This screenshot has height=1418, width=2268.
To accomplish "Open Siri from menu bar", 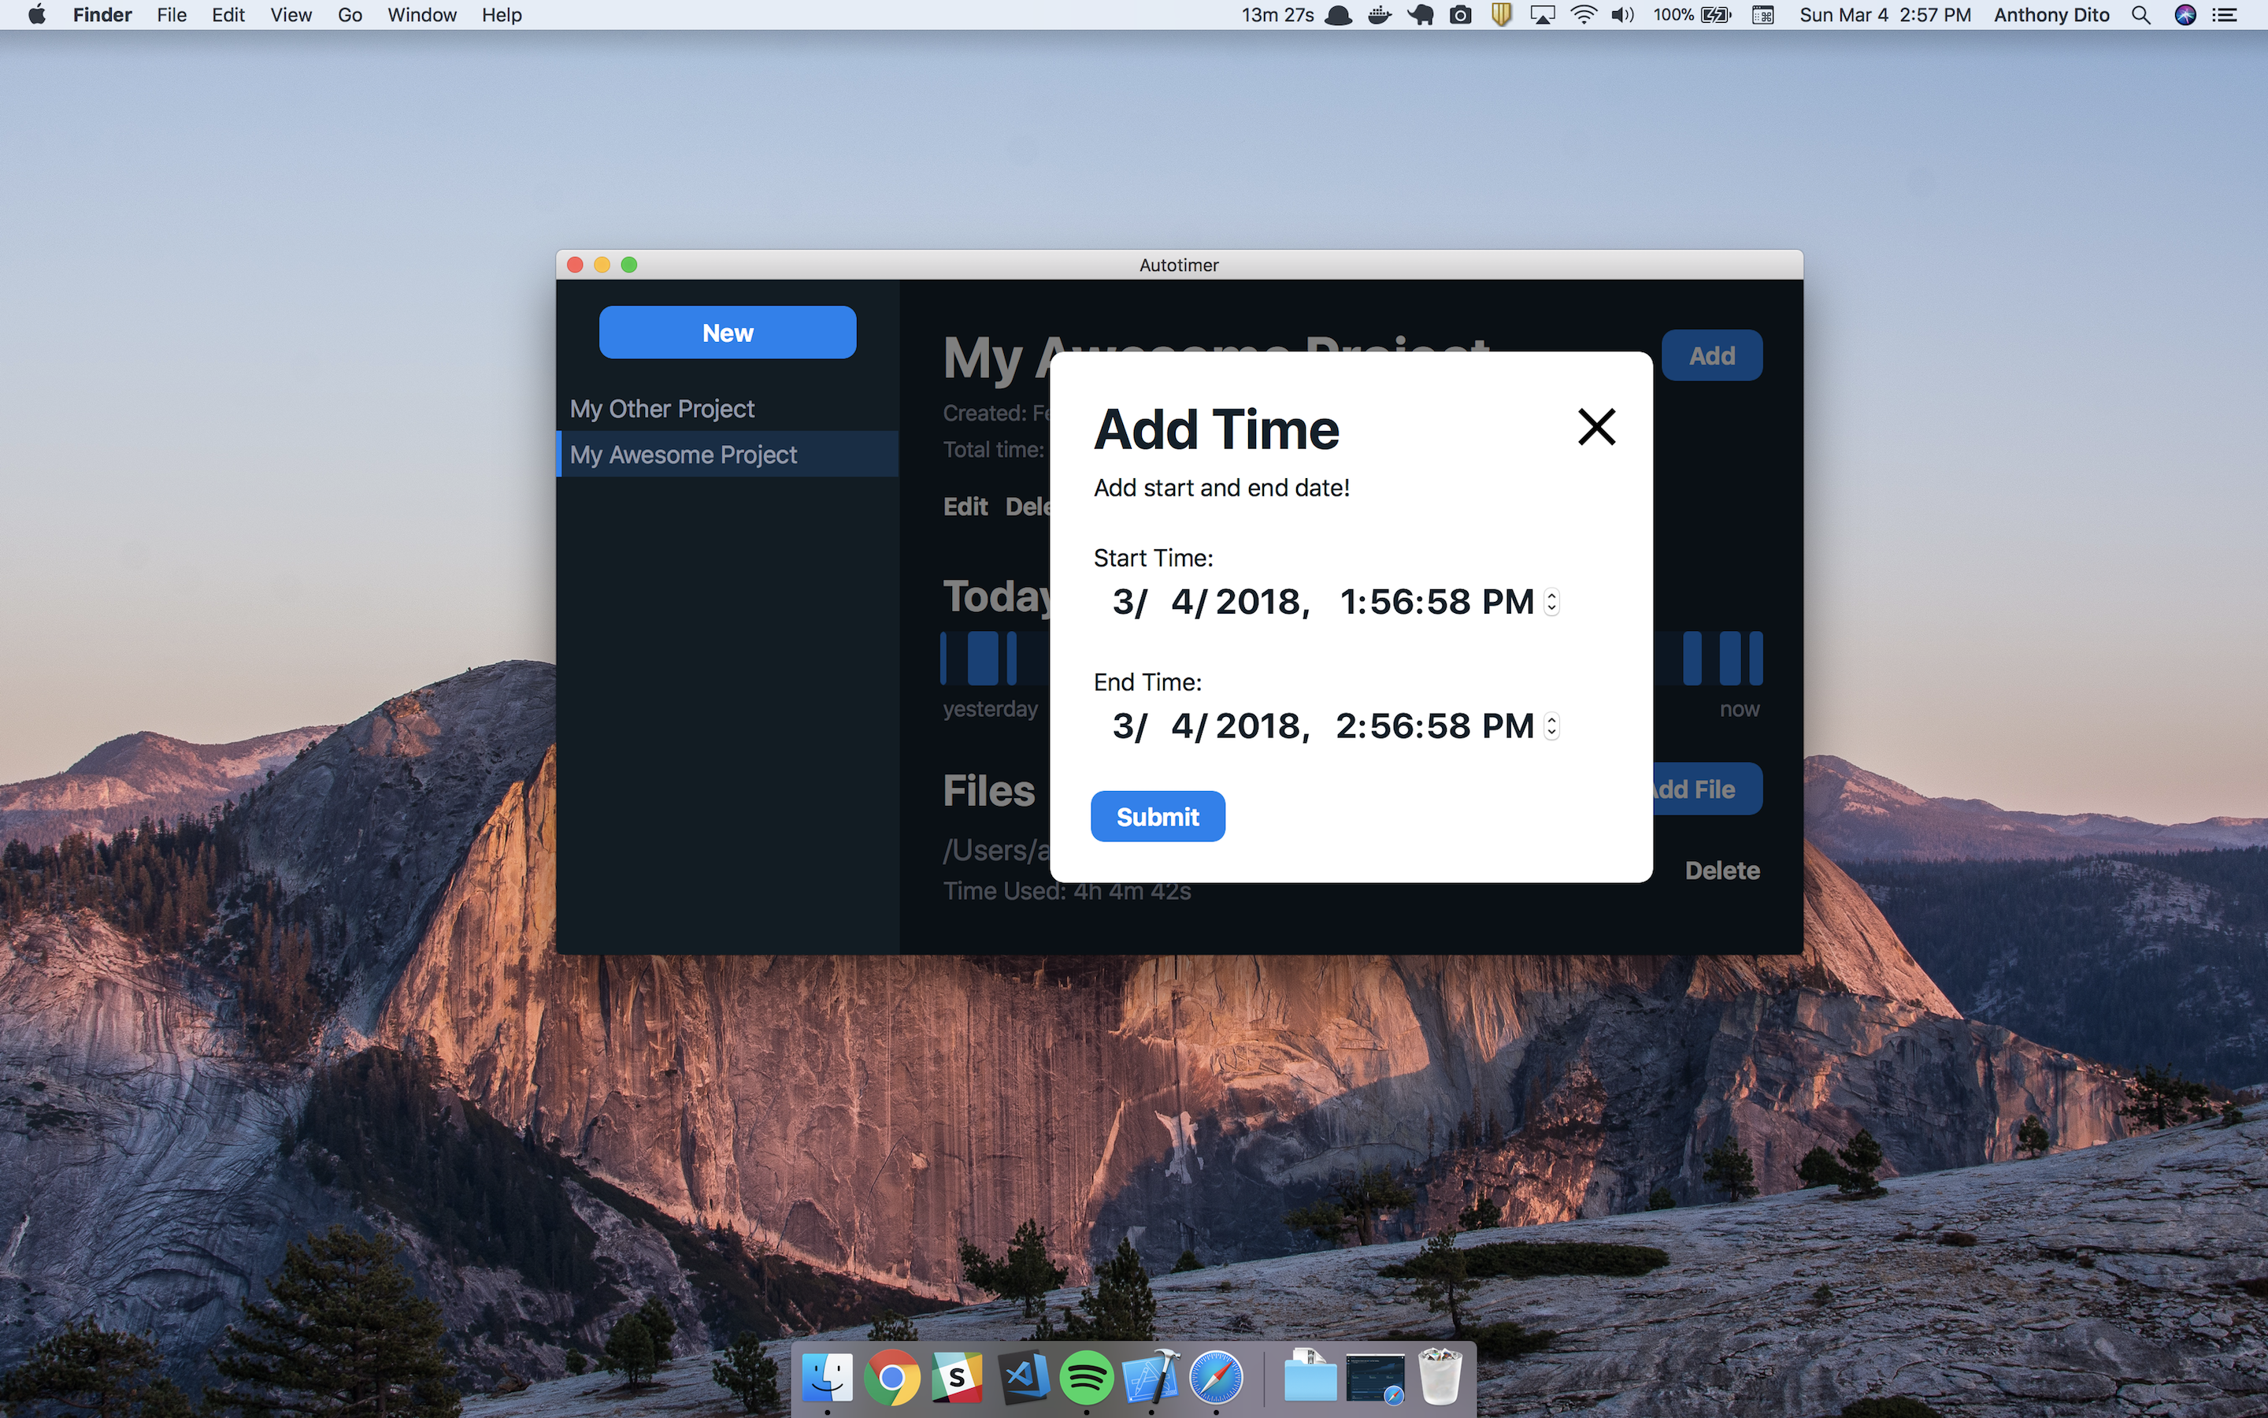I will (2185, 15).
